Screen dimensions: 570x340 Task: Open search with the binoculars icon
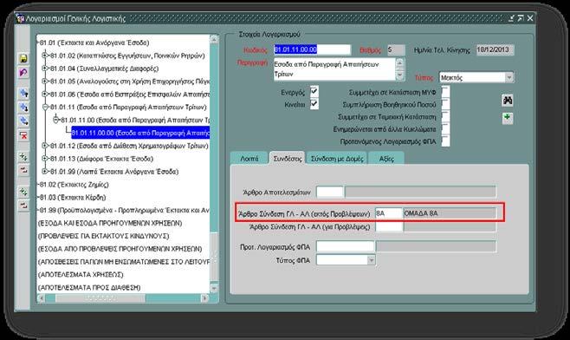(x=508, y=100)
